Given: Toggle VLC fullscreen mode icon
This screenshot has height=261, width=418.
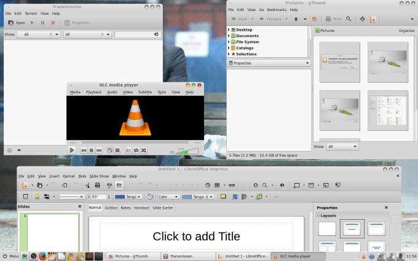Looking at the screenshot, I should pos(109,150).
